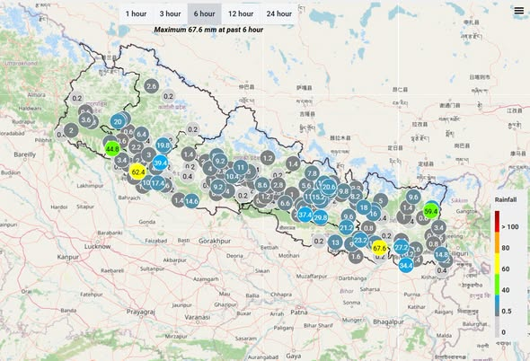Click the Gorakhpur city label
The width and height of the screenshot is (530, 361).
pos(215,241)
